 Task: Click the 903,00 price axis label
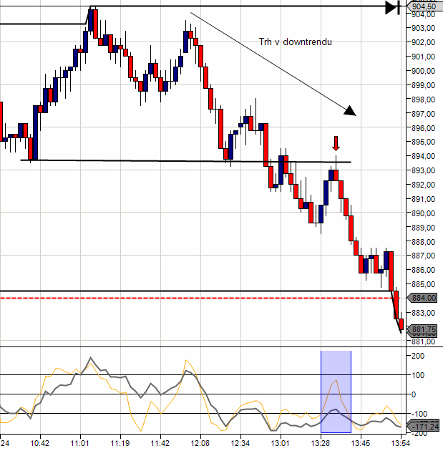click(x=424, y=28)
